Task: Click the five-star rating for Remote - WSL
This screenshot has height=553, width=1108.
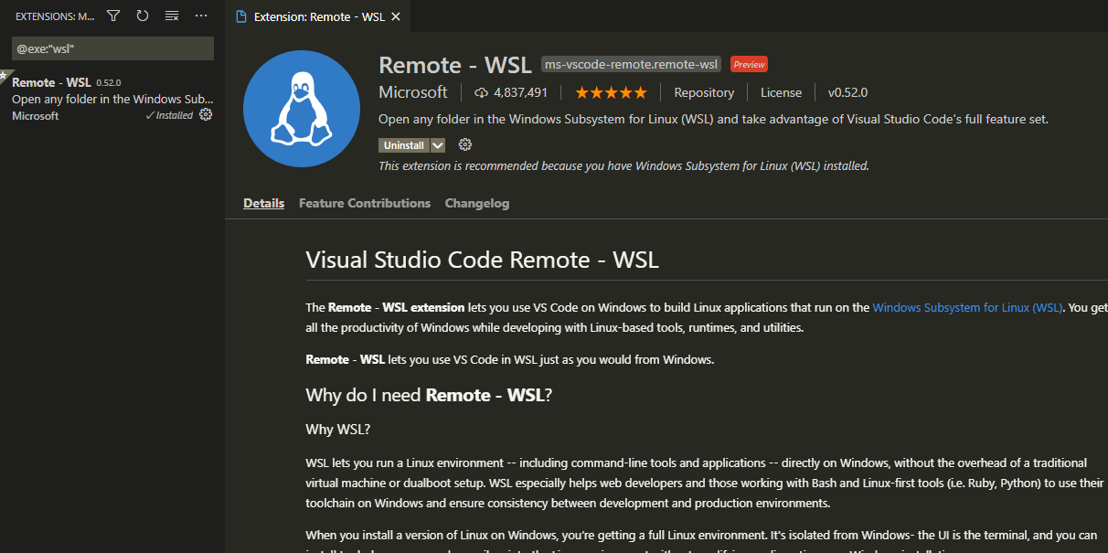Action: tap(611, 91)
